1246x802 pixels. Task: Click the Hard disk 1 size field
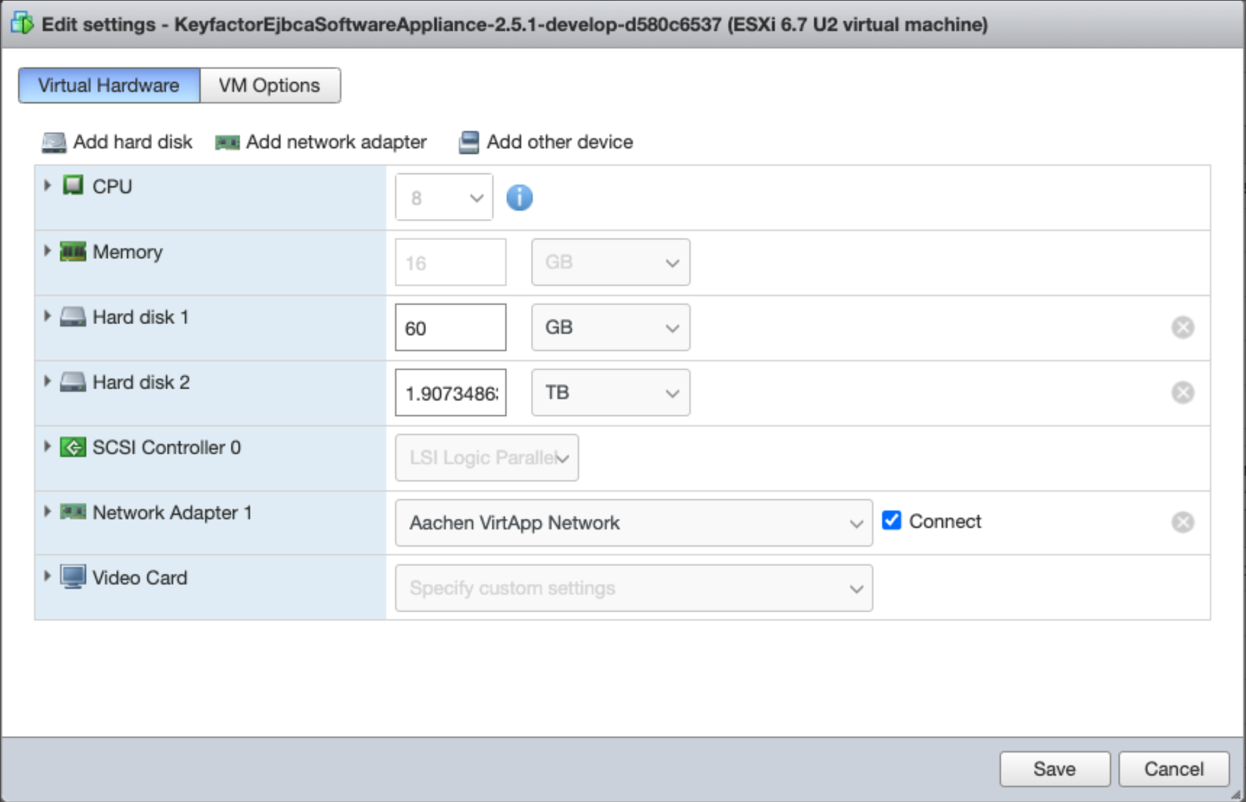pos(450,327)
